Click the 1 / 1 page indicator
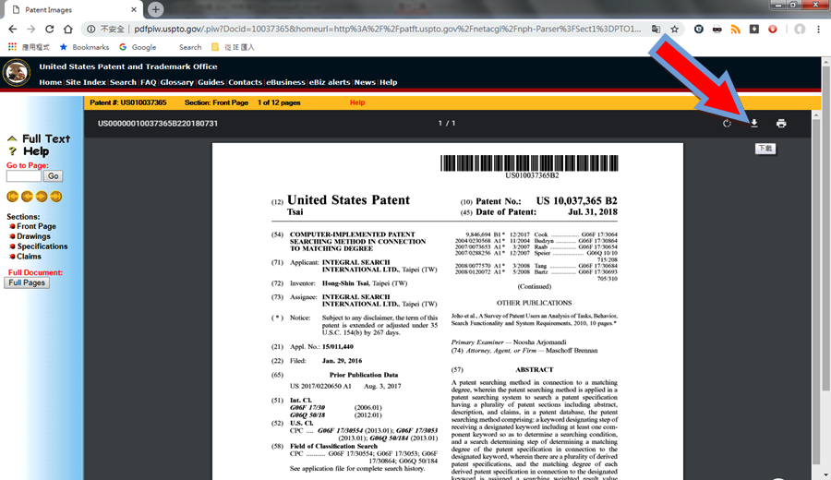The image size is (831, 480). pos(447,124)
